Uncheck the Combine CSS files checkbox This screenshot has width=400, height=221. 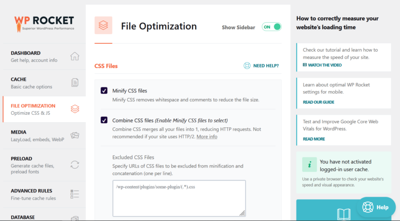click(x=104, y=120)
